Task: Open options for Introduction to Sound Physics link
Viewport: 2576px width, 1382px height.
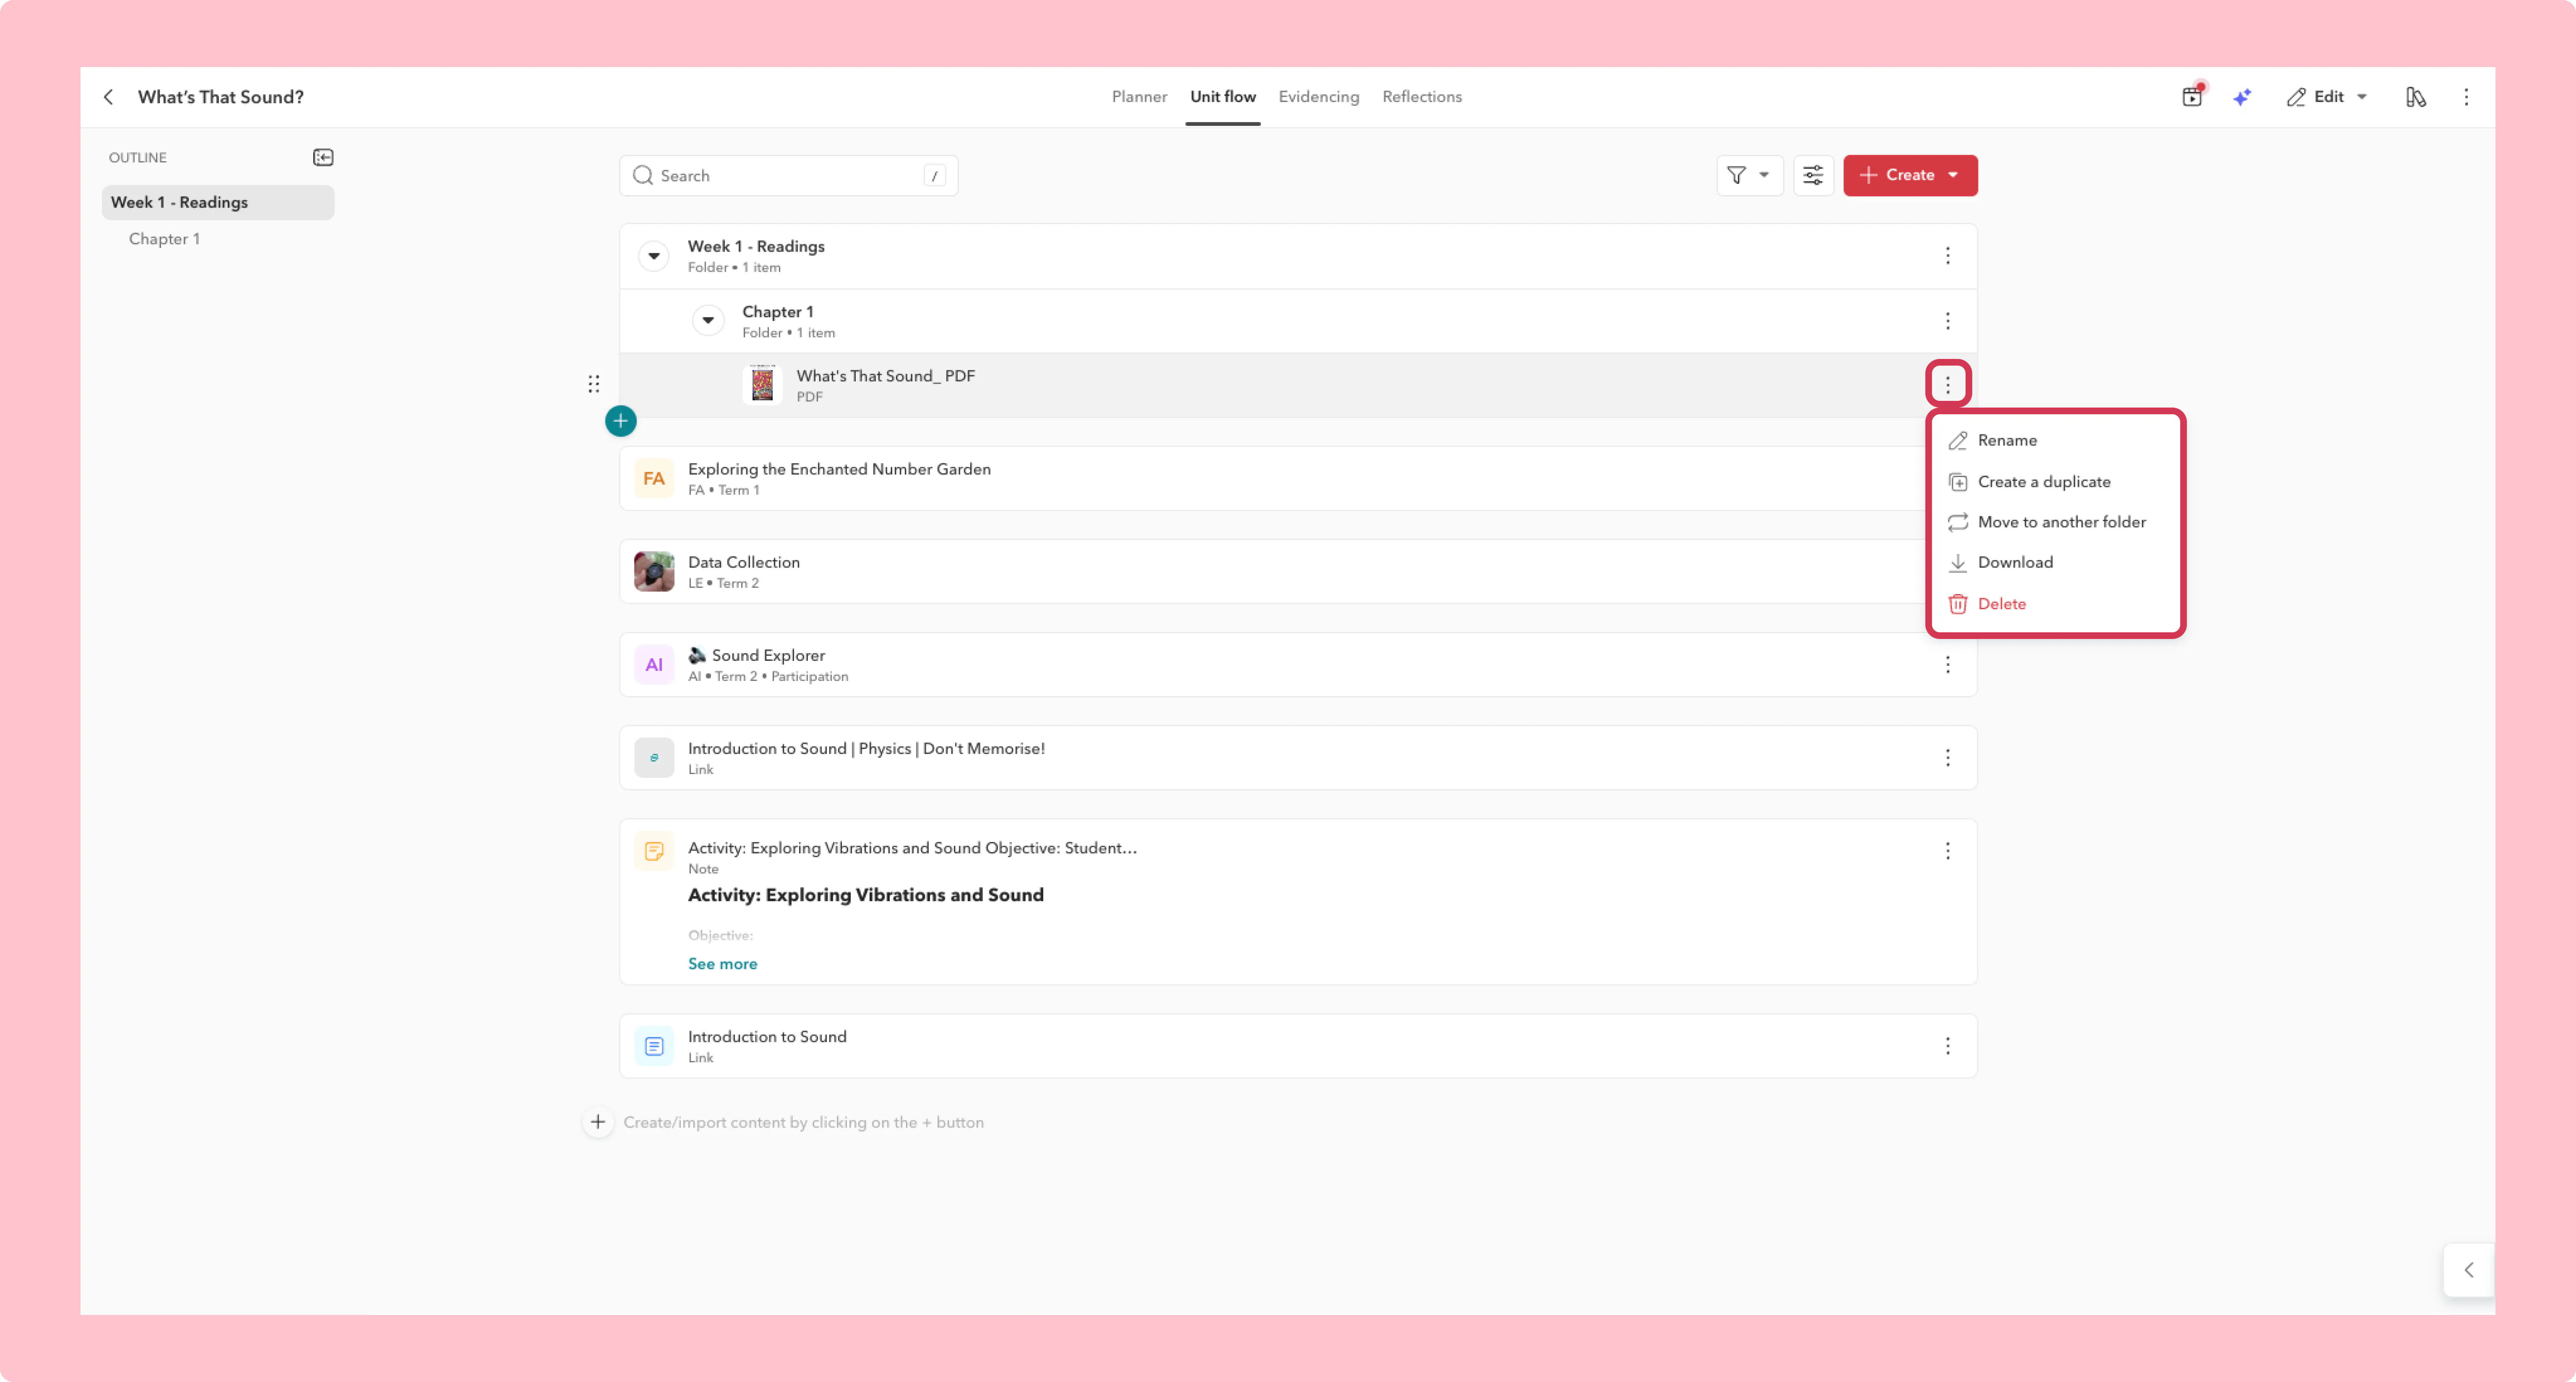Action: [1947, 758]
